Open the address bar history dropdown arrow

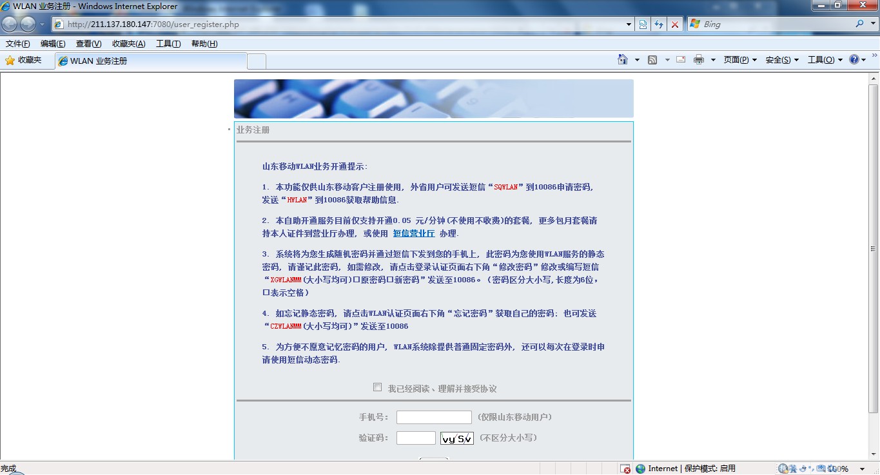(629, 24)
